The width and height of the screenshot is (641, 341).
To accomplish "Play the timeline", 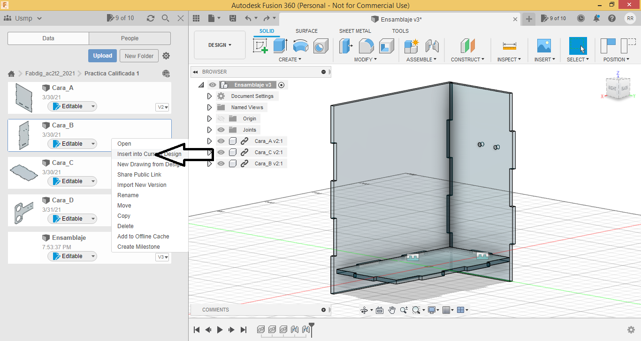I will [220, 330].
